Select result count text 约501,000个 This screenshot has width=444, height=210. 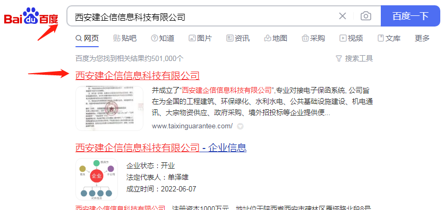click(164, 58)
